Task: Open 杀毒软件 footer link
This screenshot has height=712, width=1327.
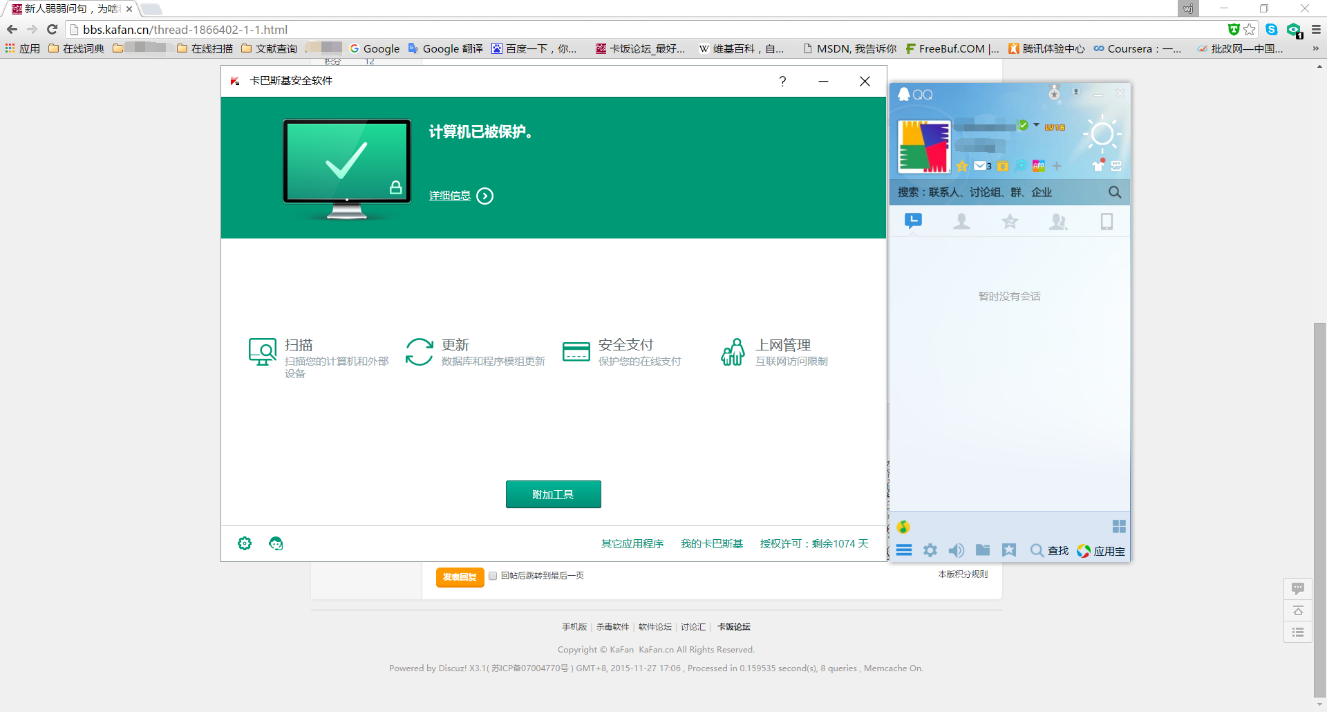Action: pyautogui.click(x=613, y=627)
